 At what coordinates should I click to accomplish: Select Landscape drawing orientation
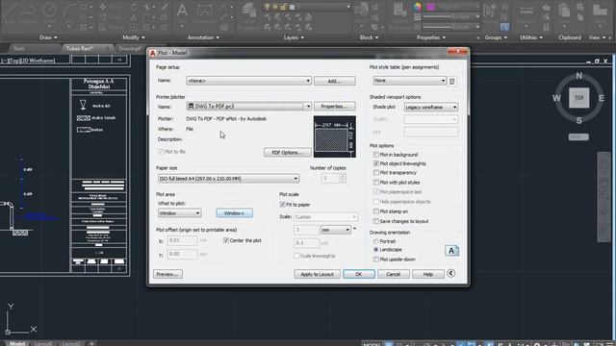(376, 250)
